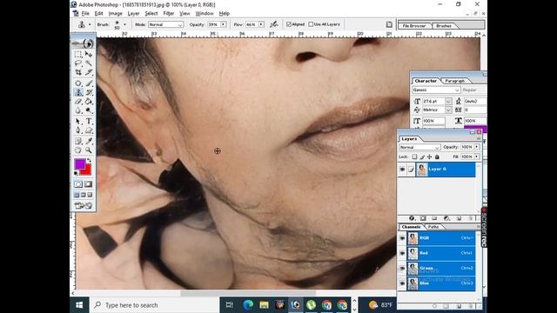The height and width of the screenshot is (313, 557).
Task: Select the Pen tool
Action: point(78,130)
